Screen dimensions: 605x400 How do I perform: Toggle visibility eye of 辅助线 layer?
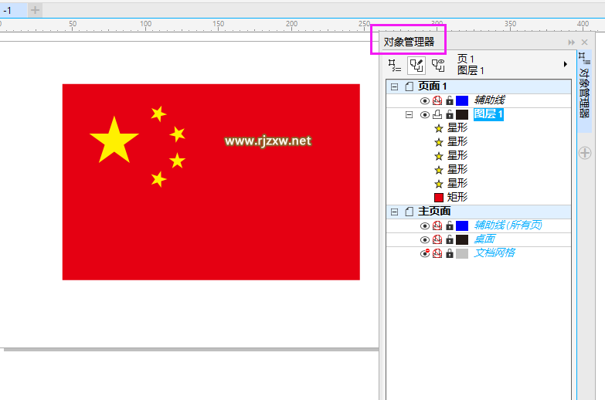(424, 101)
